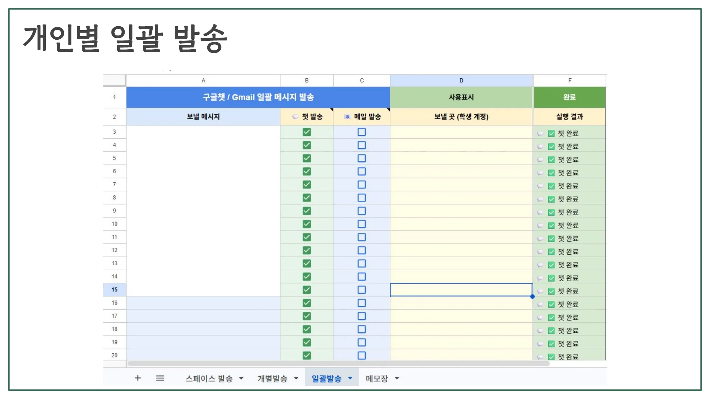Uncheck 챗 발송 checkbox in row 18
The image size is (710, 399).
point(307,329)
